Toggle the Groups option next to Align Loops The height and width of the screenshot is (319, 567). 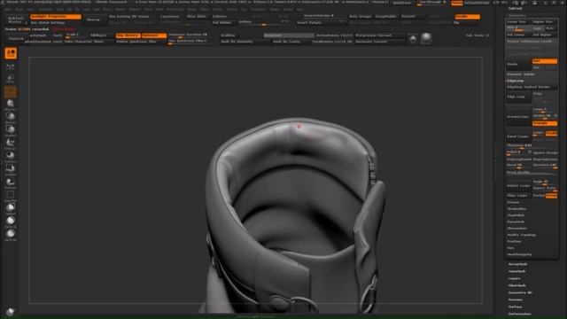551,196
